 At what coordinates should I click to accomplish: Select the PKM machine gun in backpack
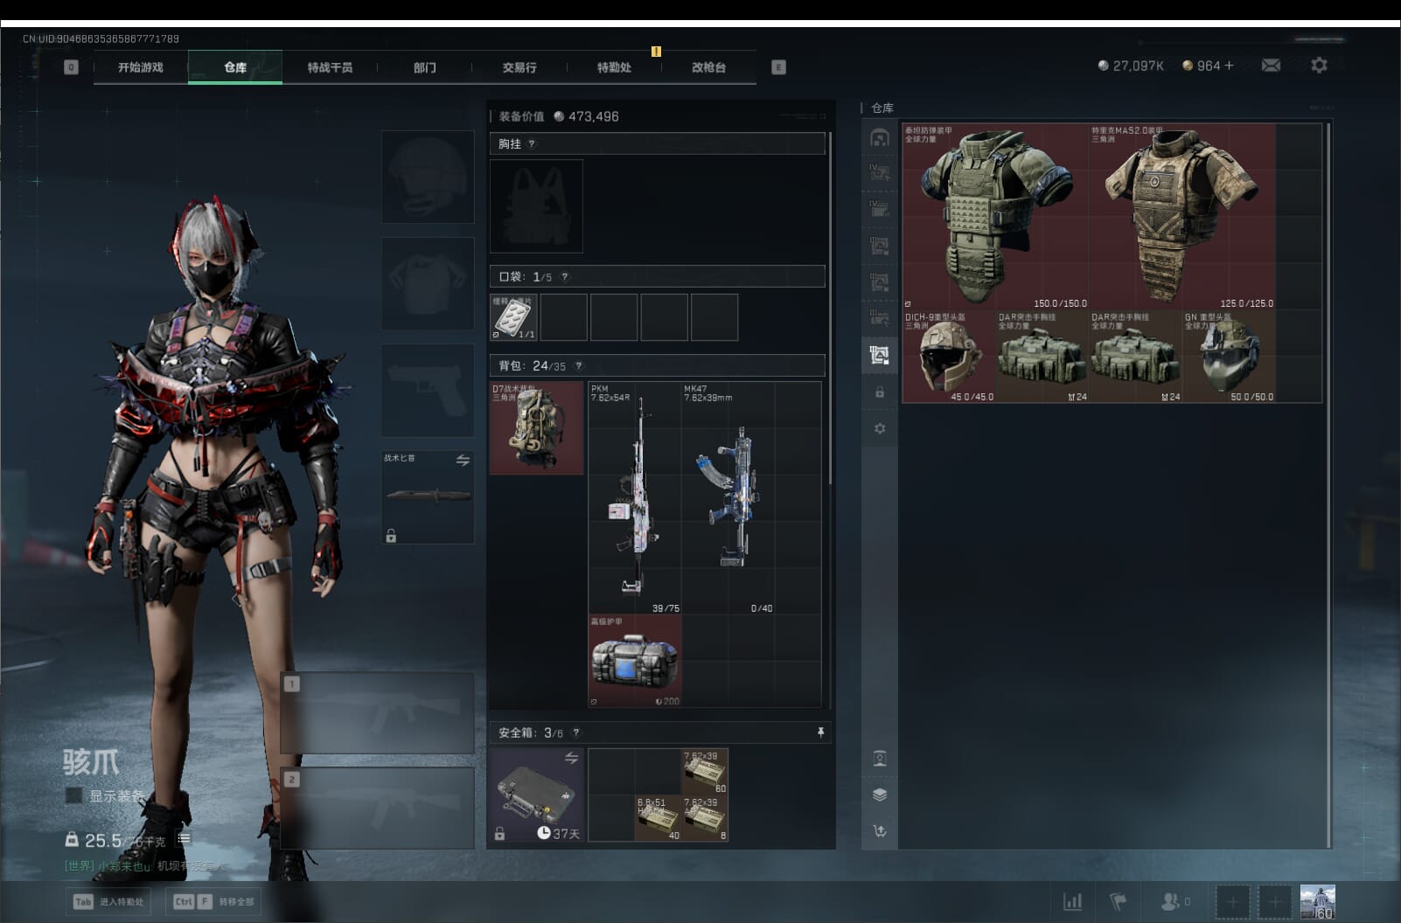coord(635,496)
